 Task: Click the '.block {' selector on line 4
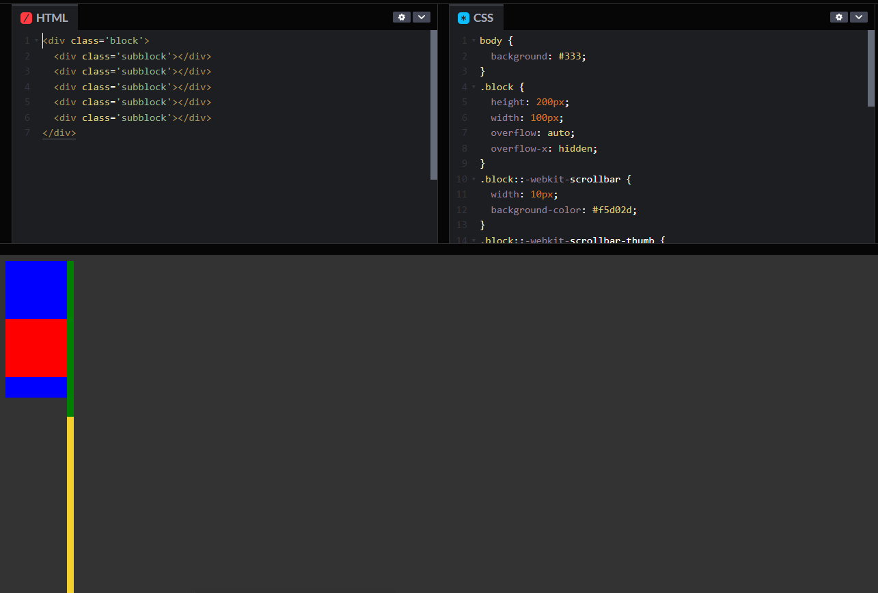click(502, 87)
